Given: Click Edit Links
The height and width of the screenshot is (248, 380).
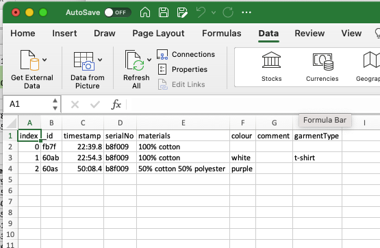Looking at the screenshot, I should point(181,84).
